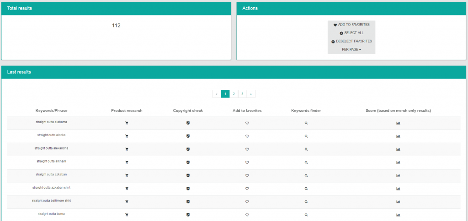
Task: Favorite straight outta alexandria with heart
Action: [247, 149]
